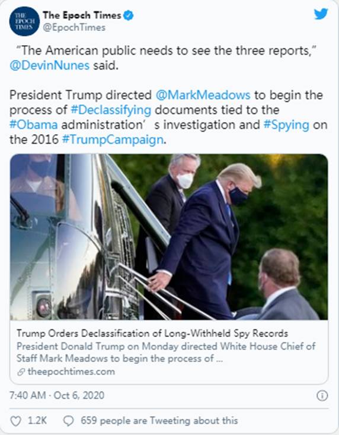The height and width of the screenshot is (435, 339).
Task: Click the 7:40 AM Oct 6, 2020 timestamp
Action: pyautogui.click(x=57, y=395)
